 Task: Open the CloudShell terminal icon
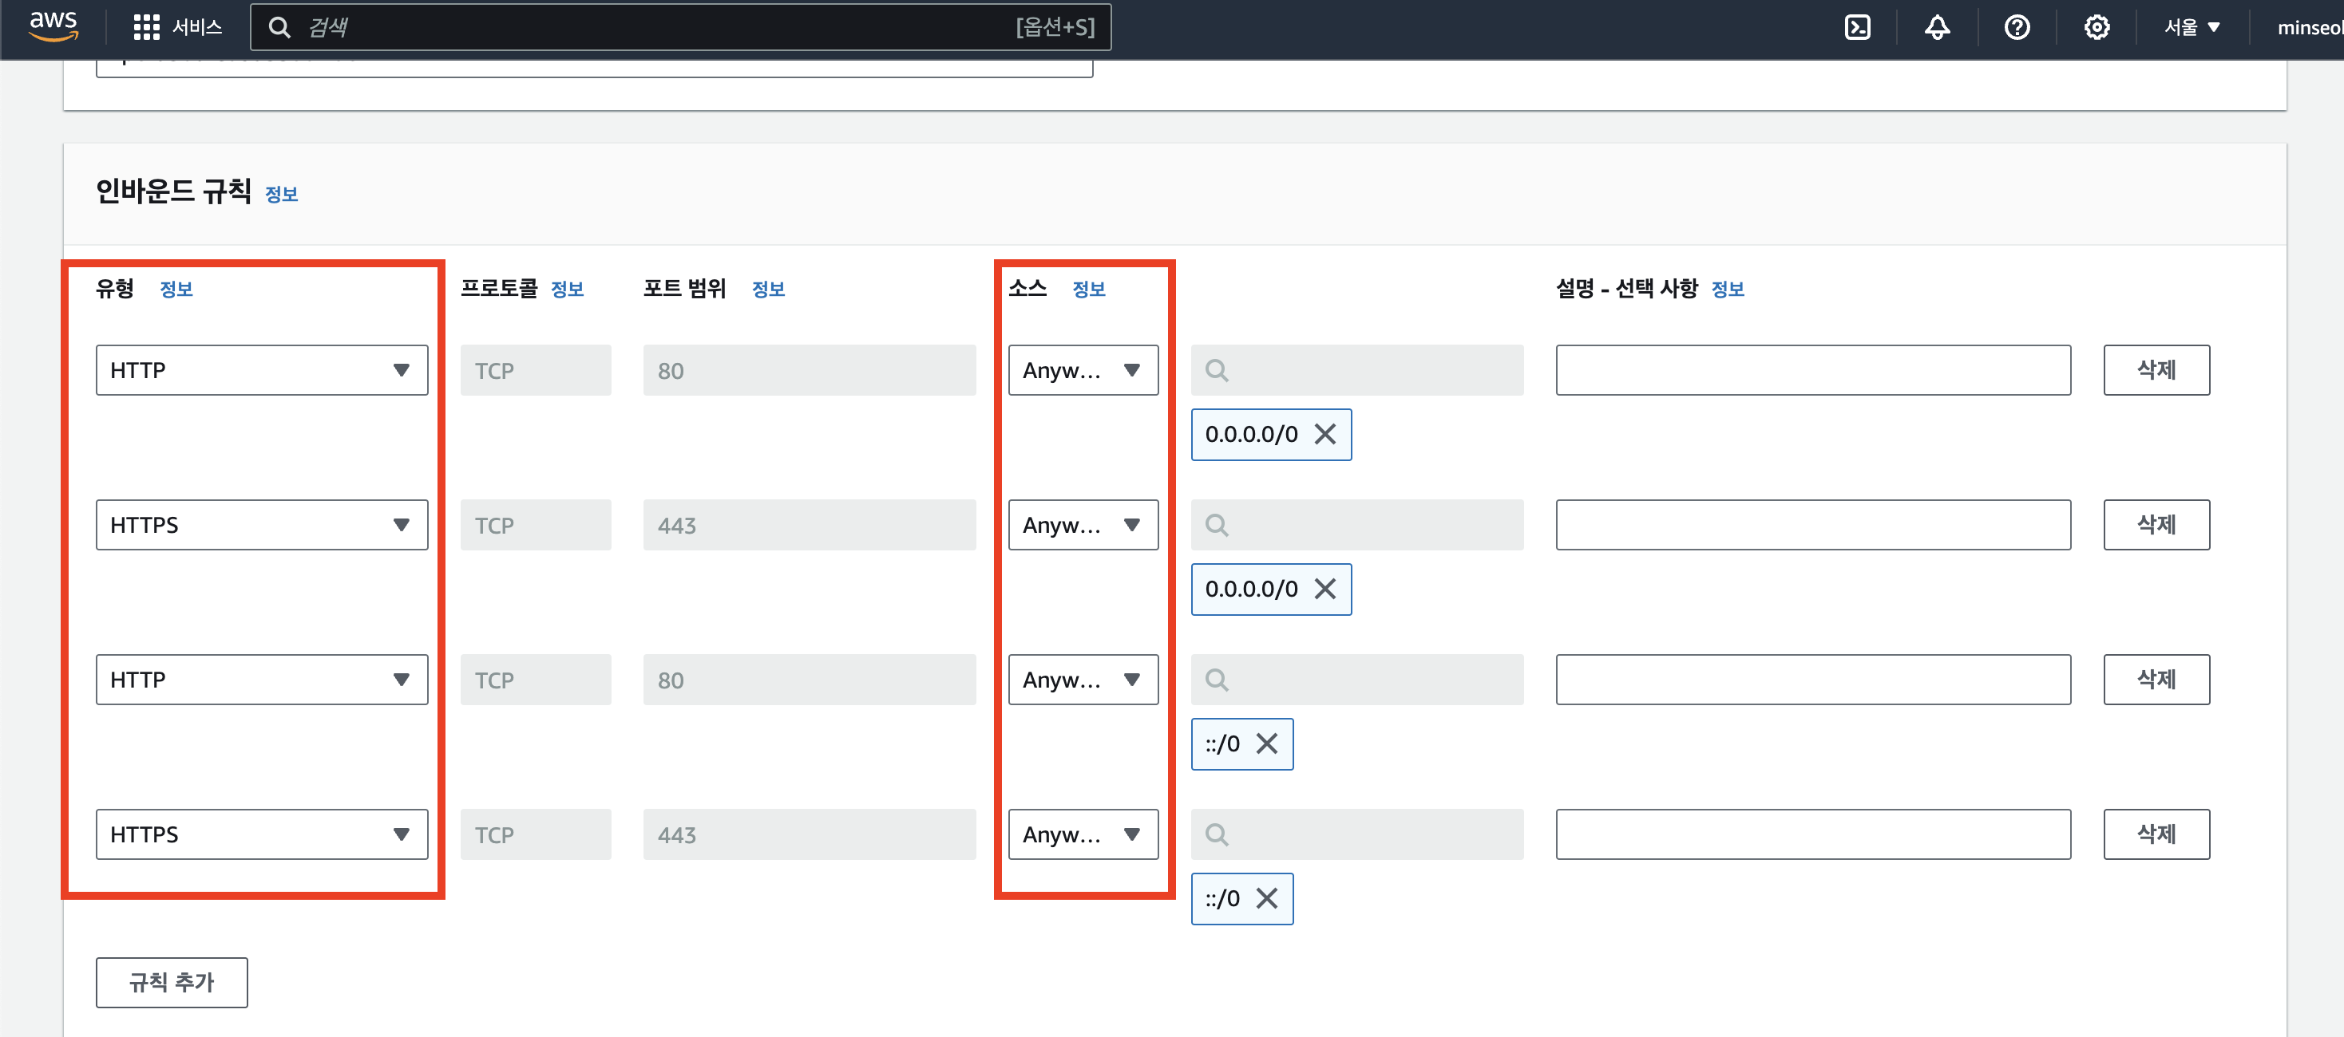point(1856,26)
